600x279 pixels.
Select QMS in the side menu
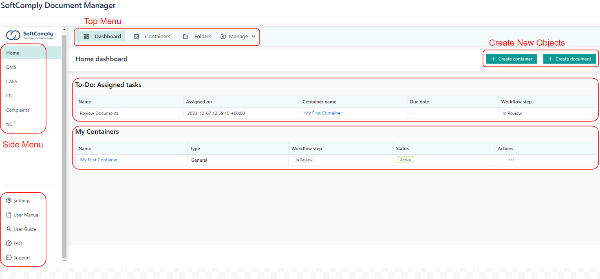11,67
